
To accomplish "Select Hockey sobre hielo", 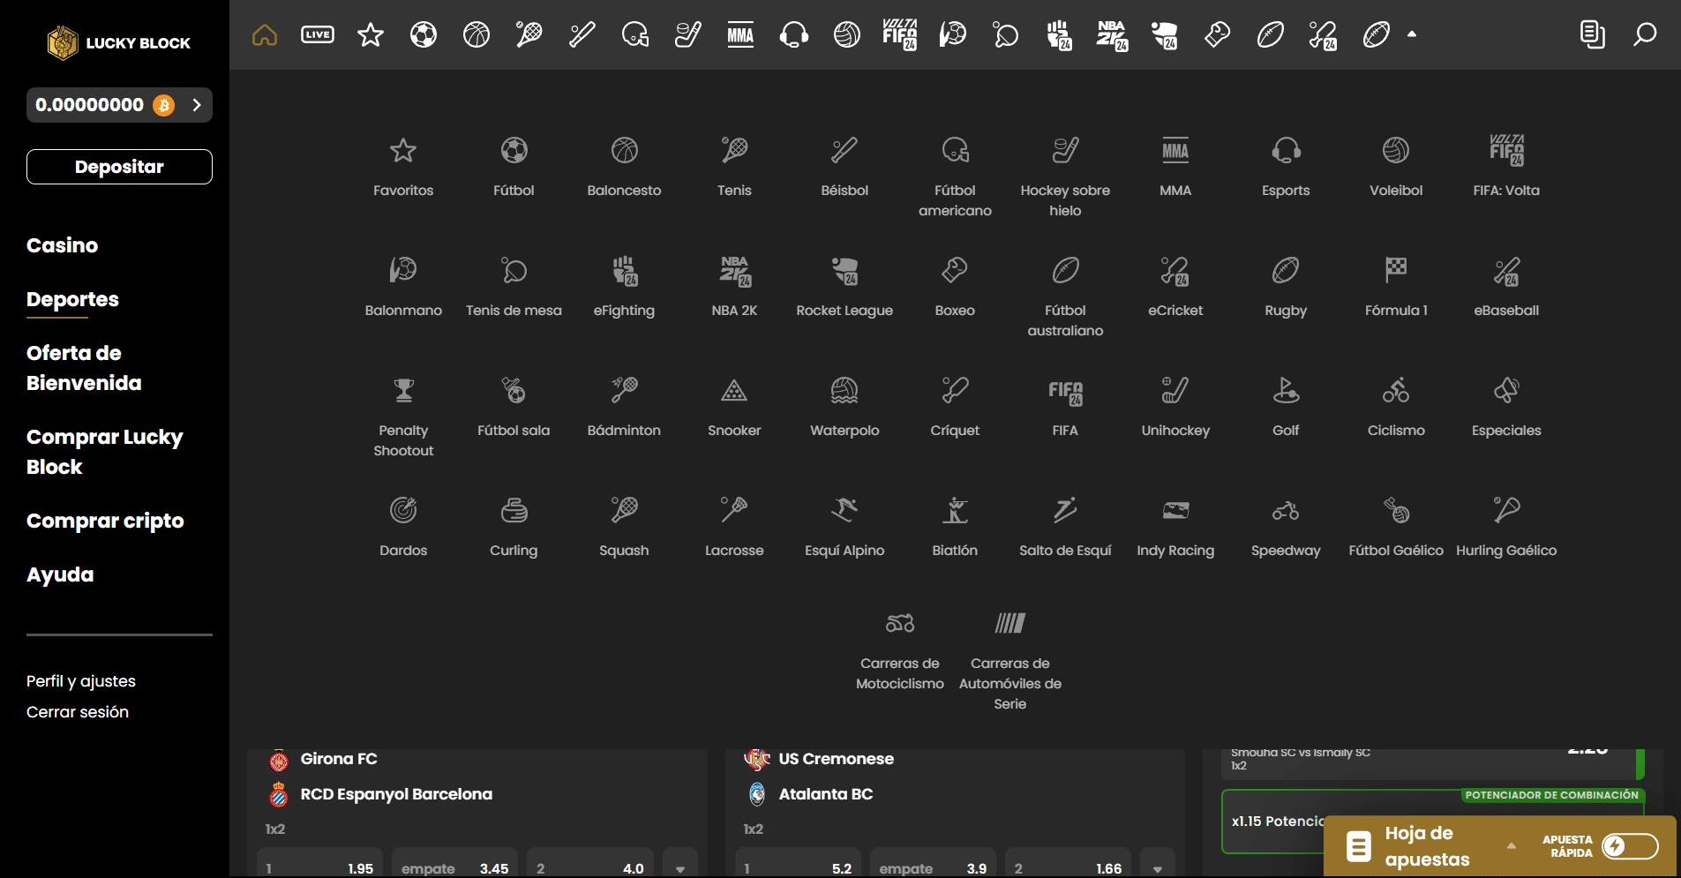I will tap(1065, 176).
